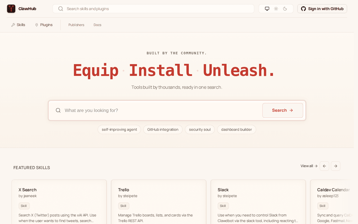Enable light theme with the sun icon

276,9
